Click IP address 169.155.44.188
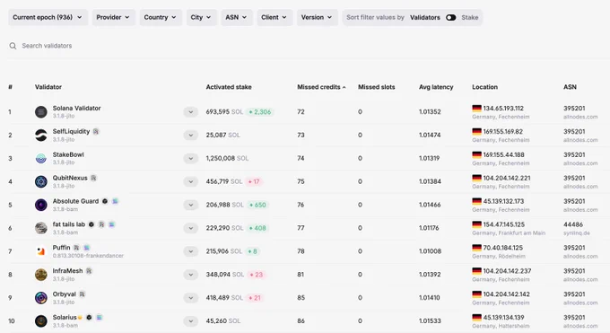Screen dimensions: 610x333 504,154
